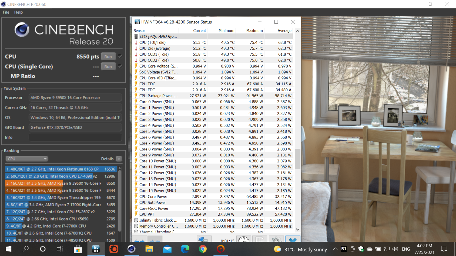456x256 pixels.
Task: Select ranking entry 9 Core i7-7700K
Action: [x=61, y=226]
